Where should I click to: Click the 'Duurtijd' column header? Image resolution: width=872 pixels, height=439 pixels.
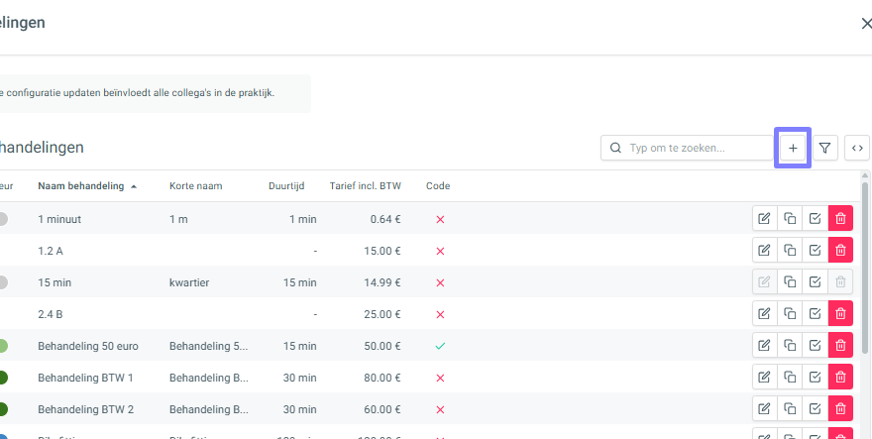(286, 186)
